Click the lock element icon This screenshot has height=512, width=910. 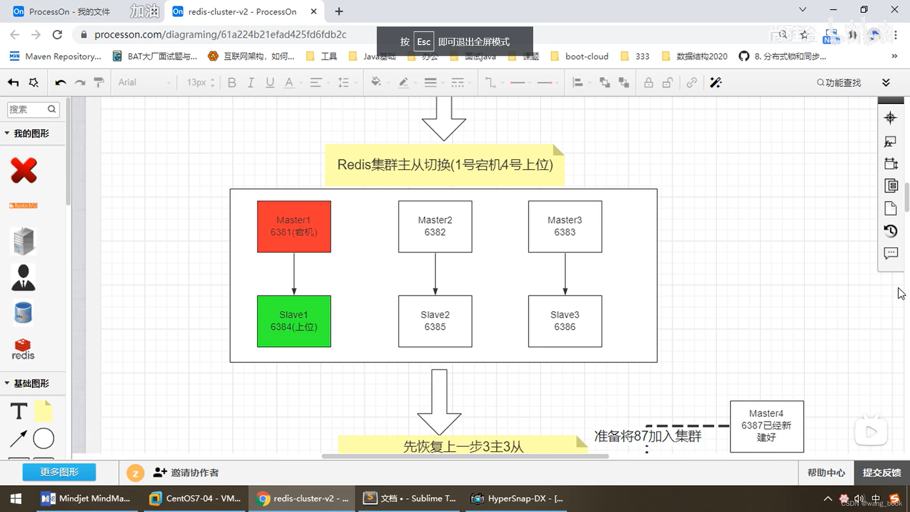point(648,82)
